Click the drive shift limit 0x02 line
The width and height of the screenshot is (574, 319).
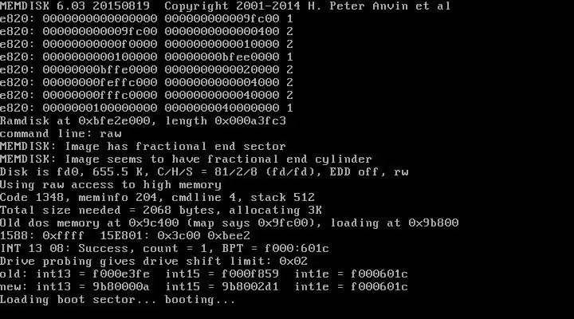[154, 262]
